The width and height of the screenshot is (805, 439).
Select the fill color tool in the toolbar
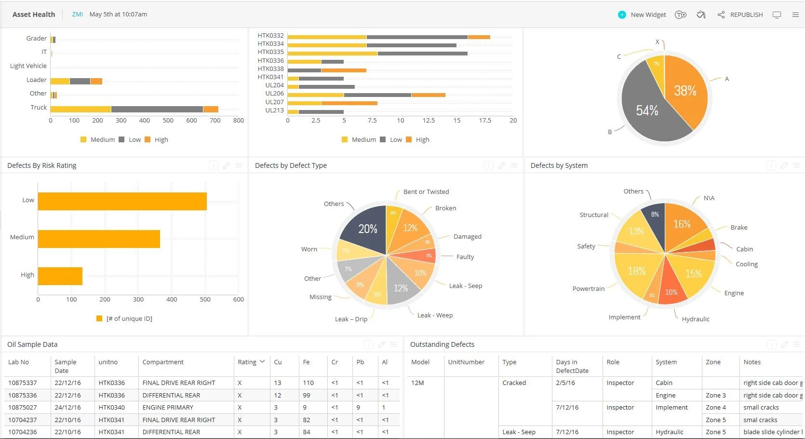tap(701, 14)
